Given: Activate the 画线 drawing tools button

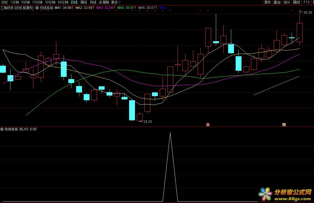Looking at the screenshot, I should [x=297, y=2].
